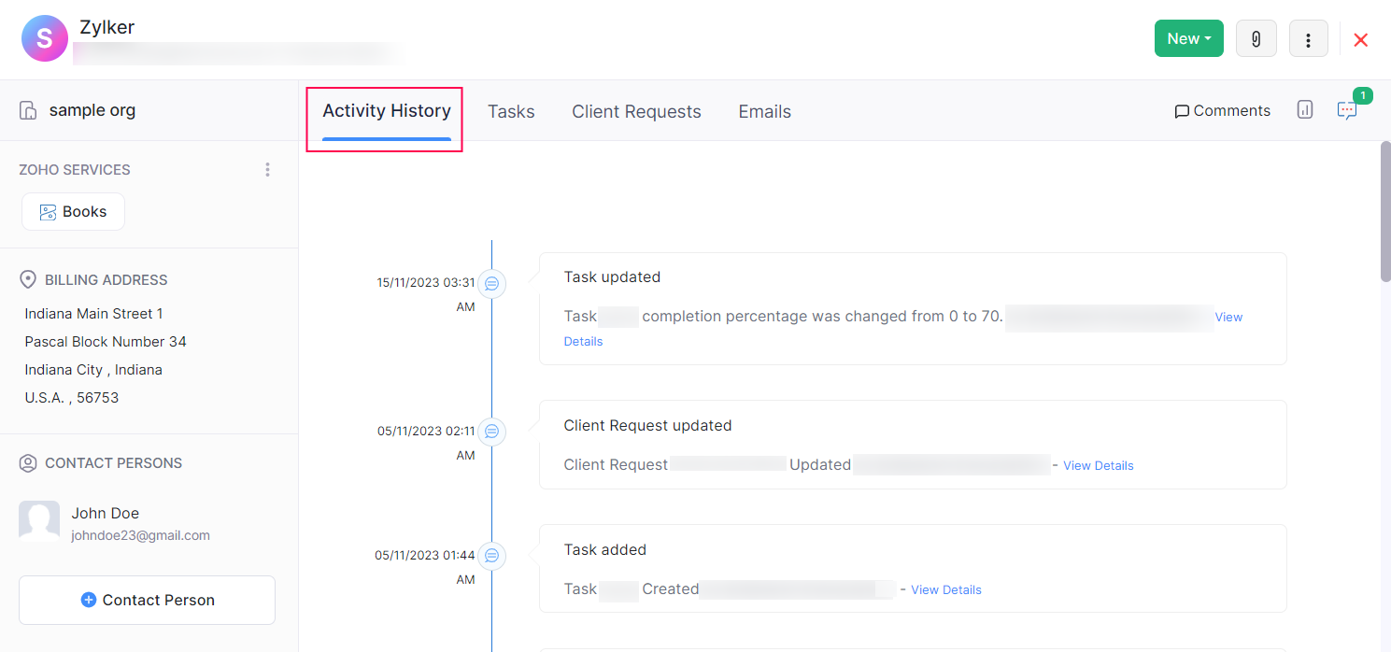Viewport: 1391px width, 652px height.
Task: Click View Details on Client Request updated
Action: pos(1098,465)
